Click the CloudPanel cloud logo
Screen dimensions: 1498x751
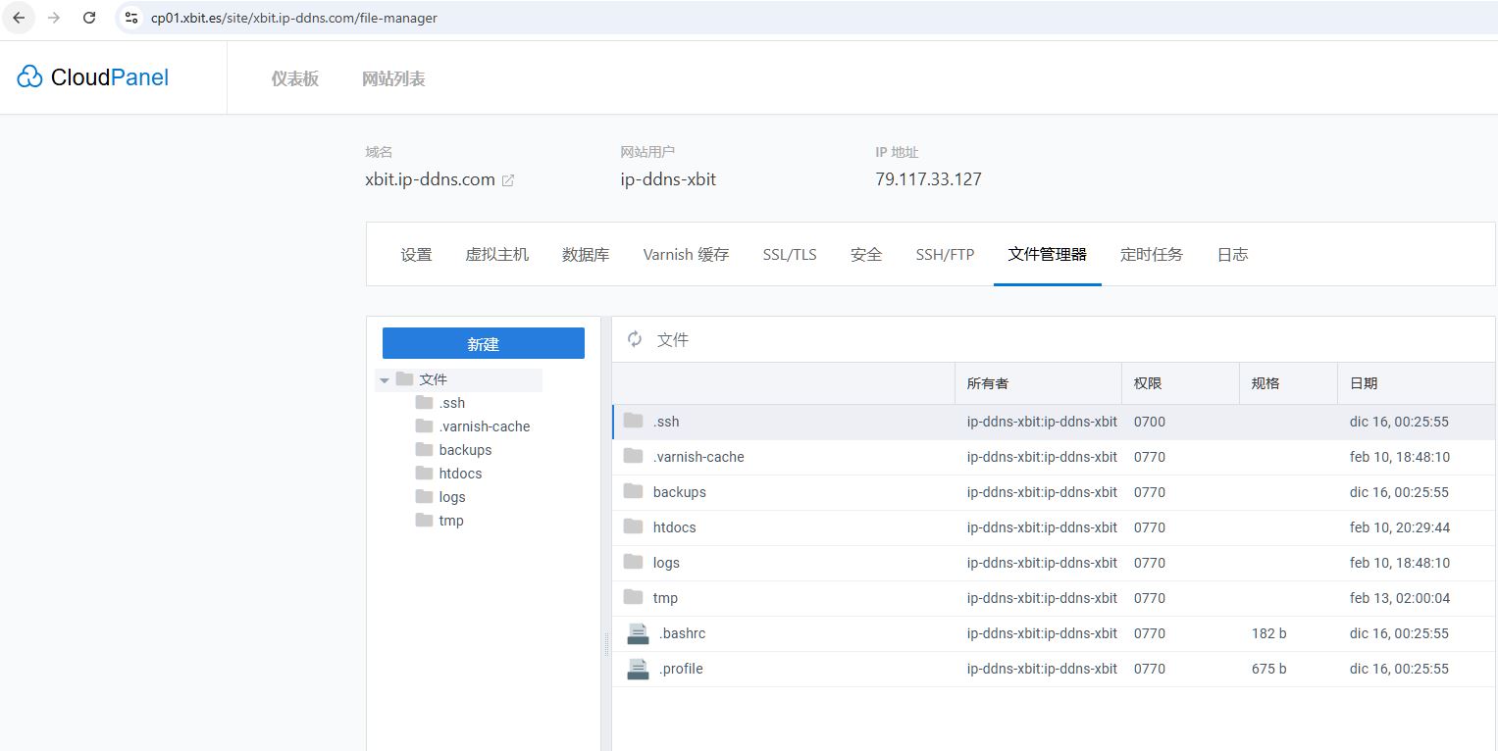tap(30, 76)
